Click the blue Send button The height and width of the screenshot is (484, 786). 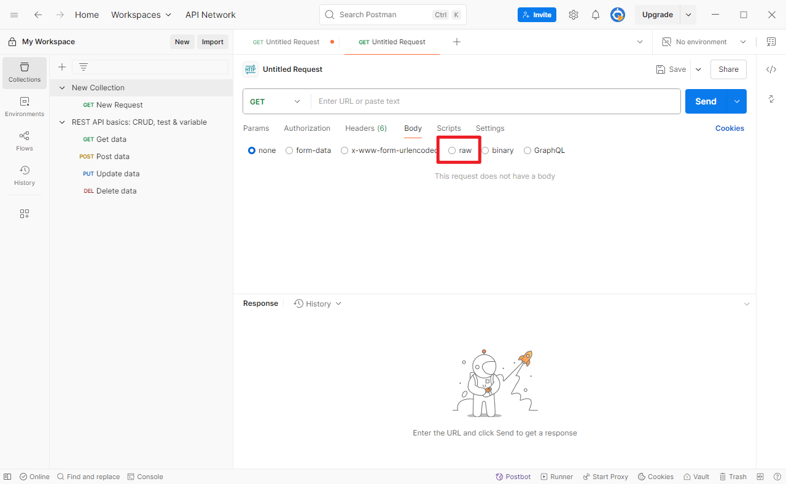[x=706, y=101]
